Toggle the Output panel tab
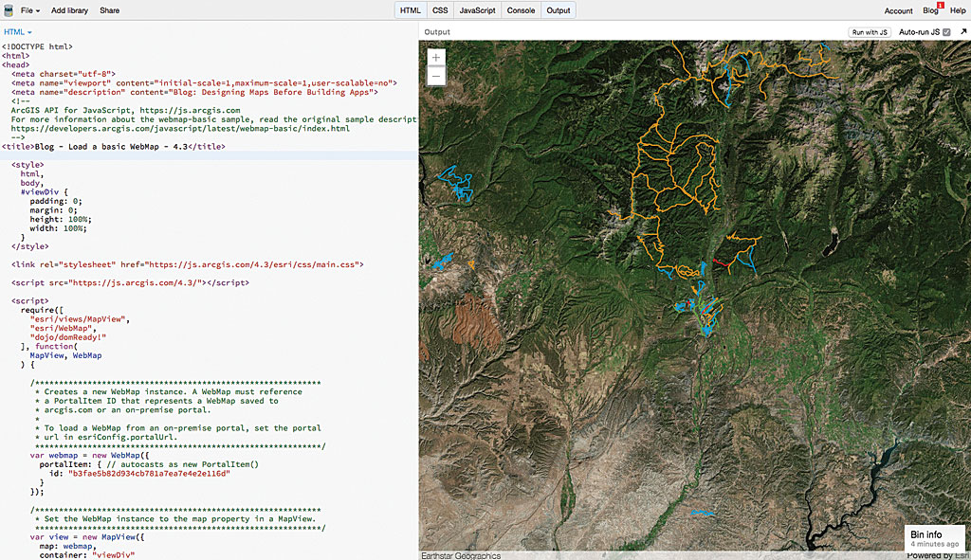 pos(559,10)
